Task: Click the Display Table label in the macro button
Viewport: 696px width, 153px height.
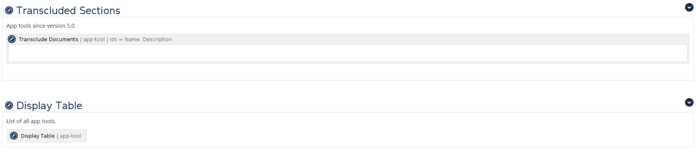Action: point(37,136)
